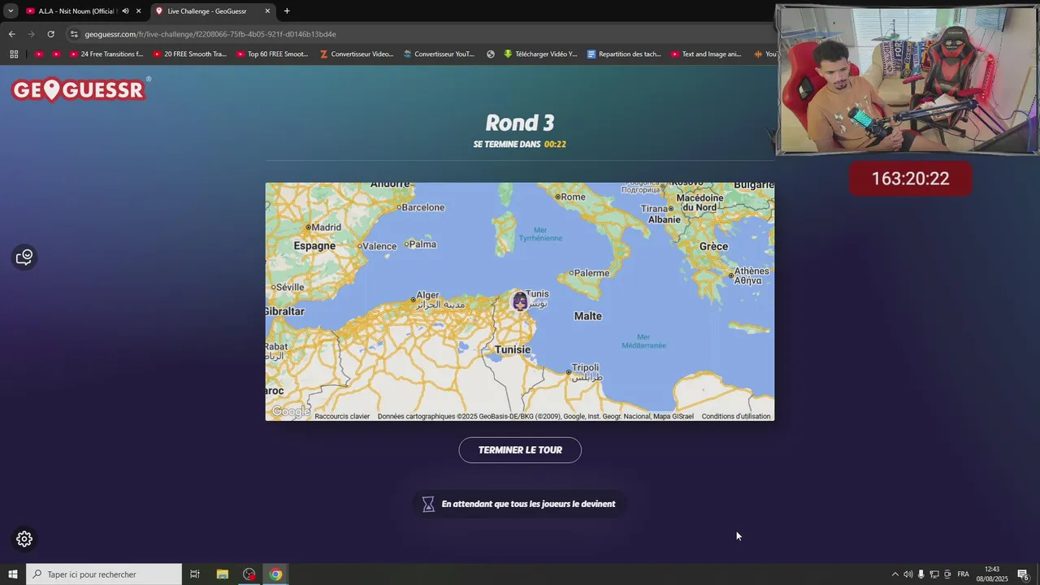Open the Raccourcis clavier link on map
This screenshot has height=585, width=1040.
click(x=342, y=416)
